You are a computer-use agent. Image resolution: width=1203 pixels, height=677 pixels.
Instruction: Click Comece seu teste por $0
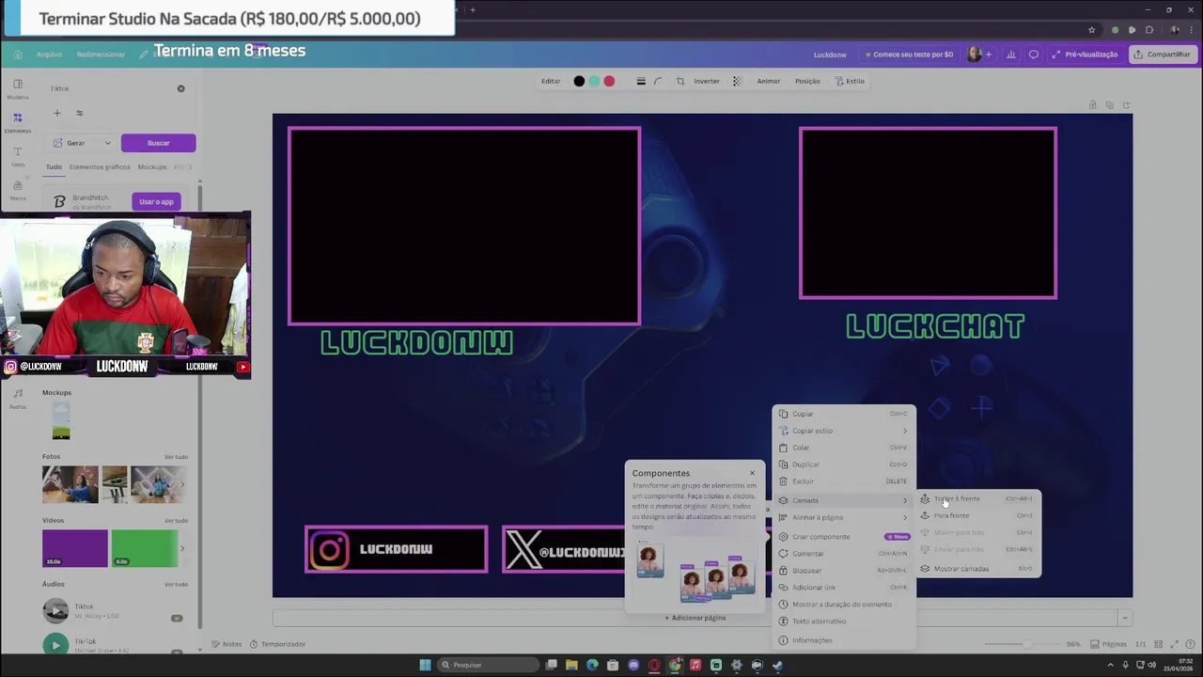(909, 55)
